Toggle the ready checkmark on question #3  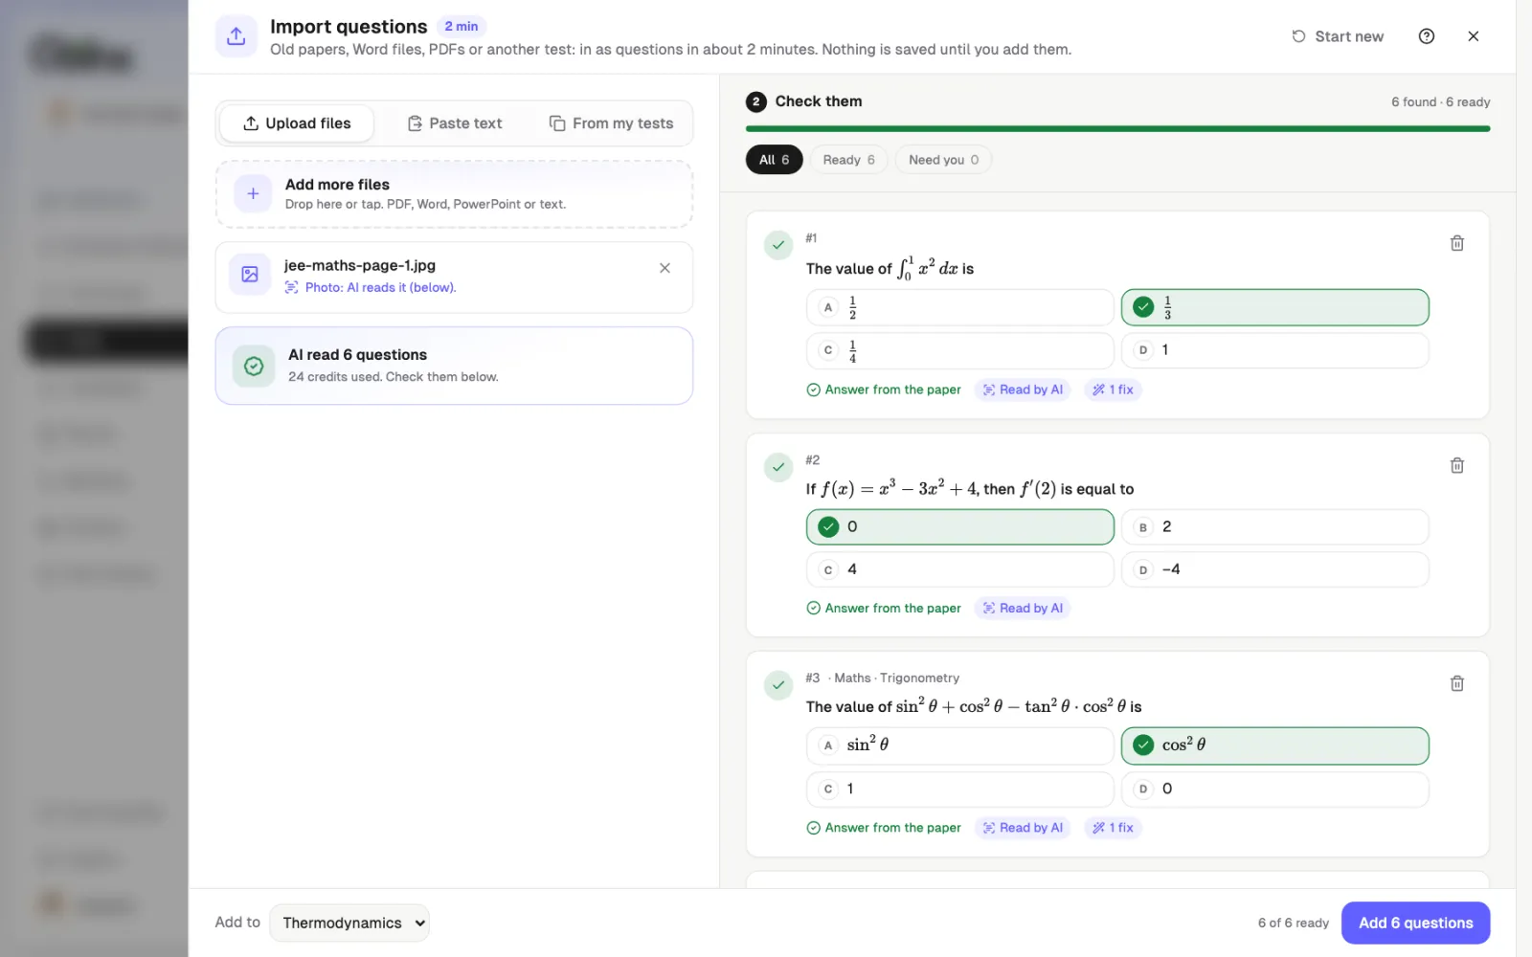778,685
